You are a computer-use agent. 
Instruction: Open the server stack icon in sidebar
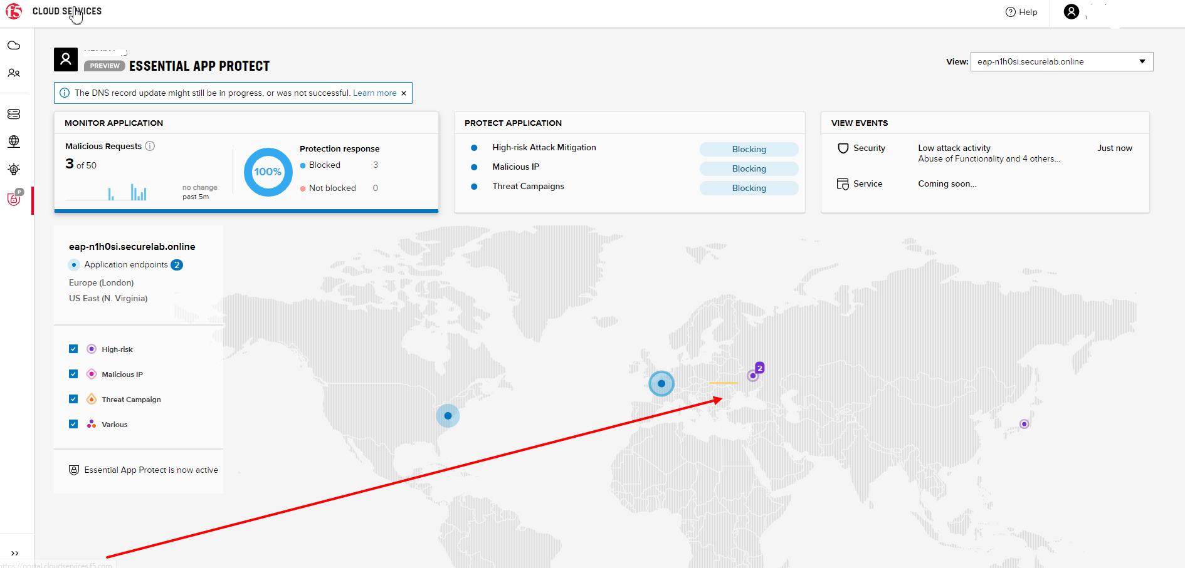coord(14,114)
